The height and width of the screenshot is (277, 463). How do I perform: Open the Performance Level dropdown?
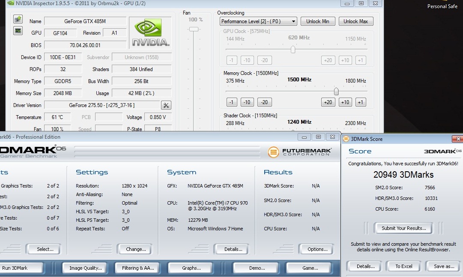pyautogui.click(x=258, y=21)
